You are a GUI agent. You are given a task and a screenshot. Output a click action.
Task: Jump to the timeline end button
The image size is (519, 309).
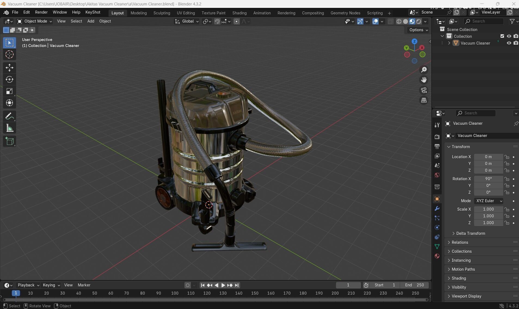coord(237,285)
